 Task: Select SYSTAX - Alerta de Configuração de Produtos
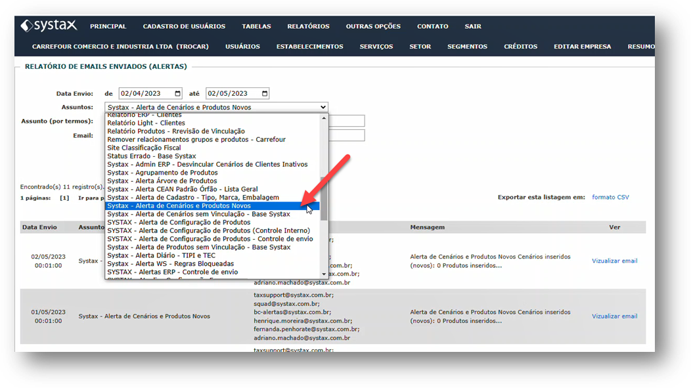pyautogui.click(x=213, y=223)
